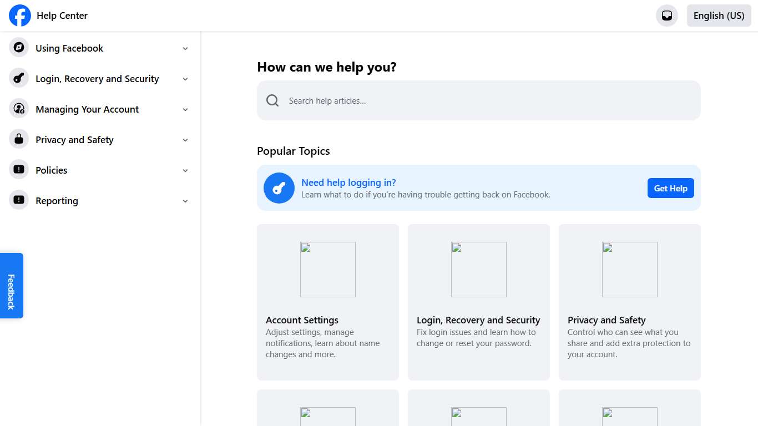
Task: Select Managing Your Account in the sidebar
Action: coord(87,109)
